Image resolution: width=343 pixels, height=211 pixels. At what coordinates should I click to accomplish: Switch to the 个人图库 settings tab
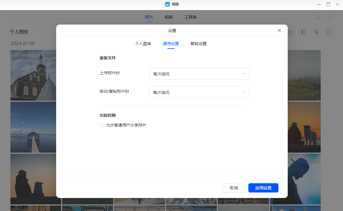(x=143, y=44)
